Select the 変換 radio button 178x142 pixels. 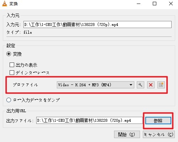click(x=9, y=54)
